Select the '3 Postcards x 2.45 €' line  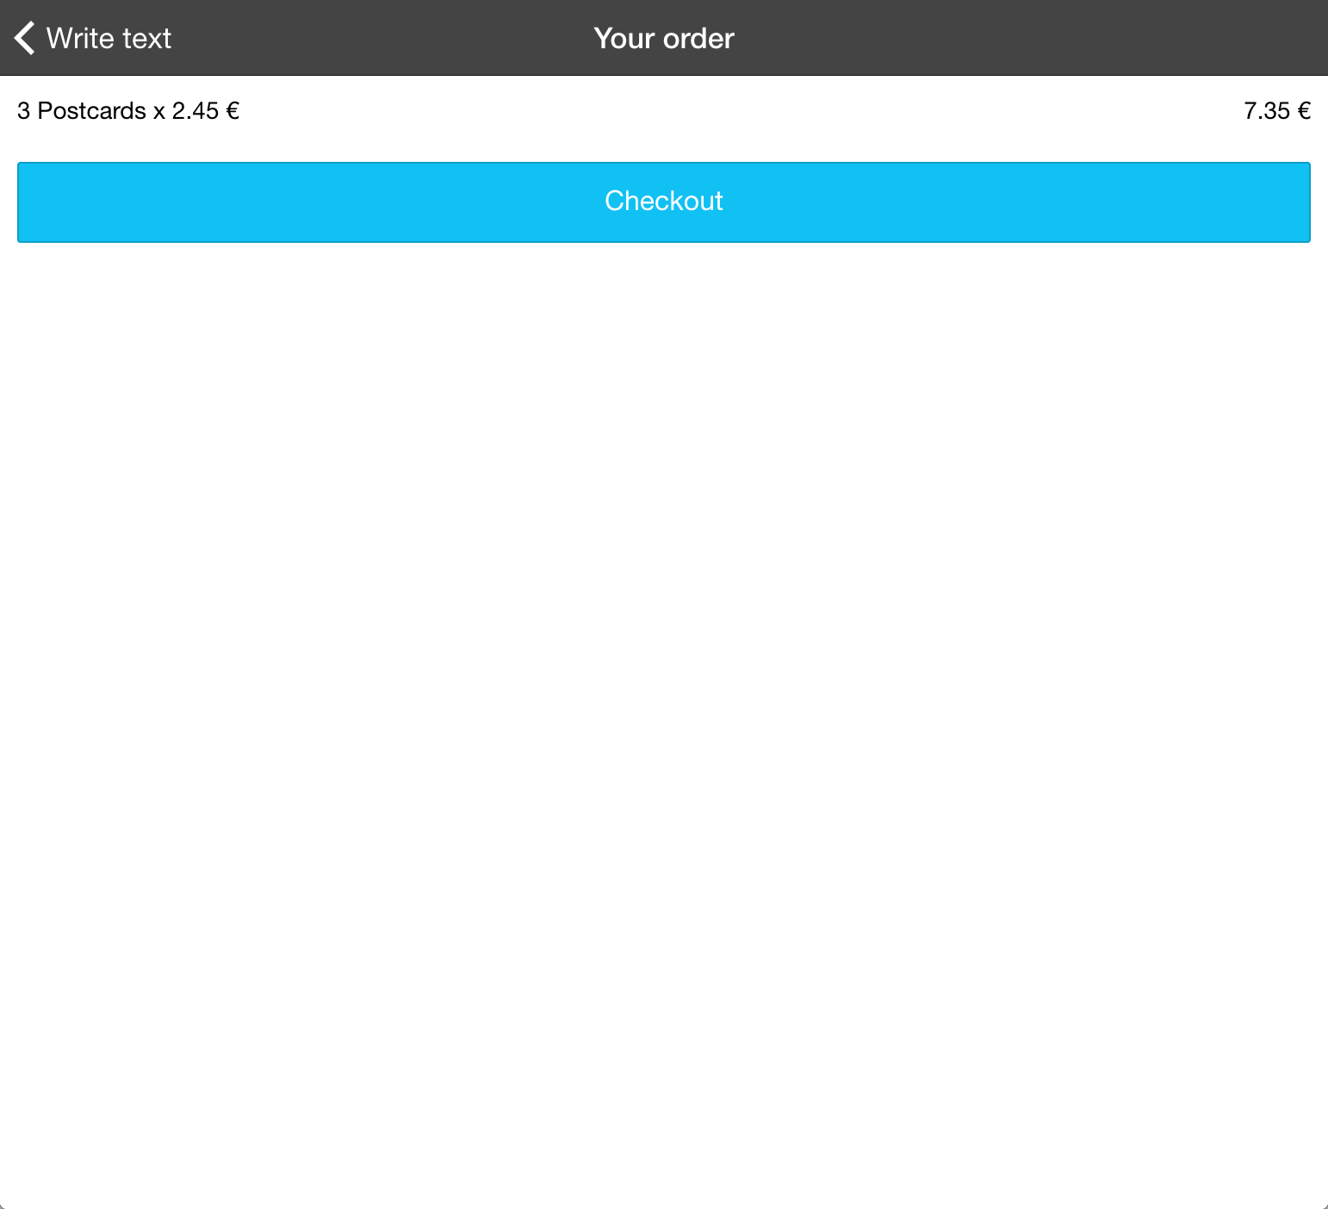point(128,111)
